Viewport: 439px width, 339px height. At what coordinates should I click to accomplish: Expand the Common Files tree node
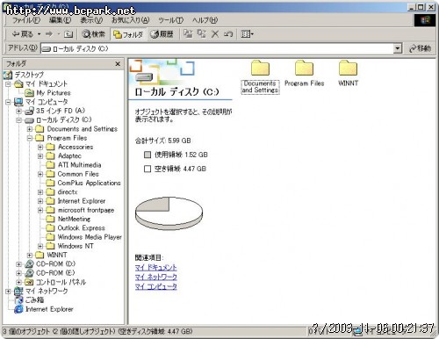pos(40,174)
